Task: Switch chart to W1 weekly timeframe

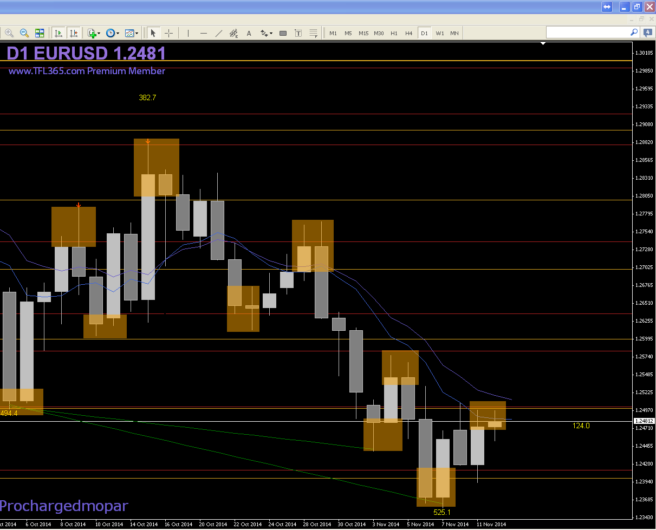Action: tap(439, 33)
